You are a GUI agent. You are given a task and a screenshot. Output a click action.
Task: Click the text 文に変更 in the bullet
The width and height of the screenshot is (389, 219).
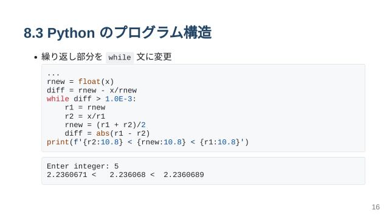click(x=154, y=57)
